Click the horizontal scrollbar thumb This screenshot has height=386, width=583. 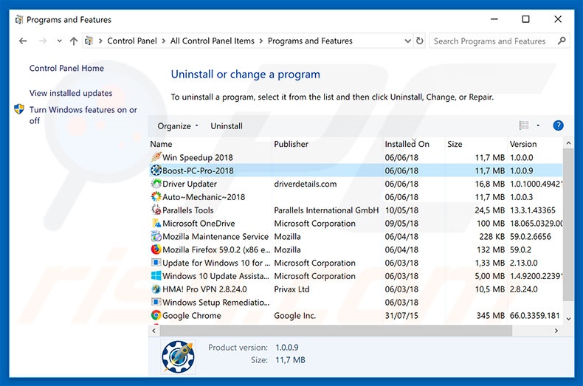pos(336,330)
